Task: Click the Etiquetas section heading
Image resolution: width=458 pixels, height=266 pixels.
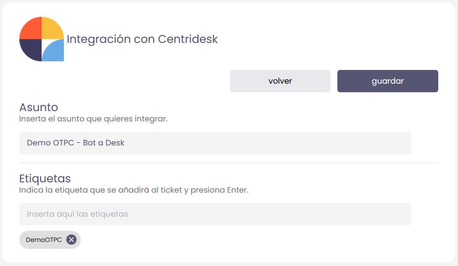Action: coord(45,178)
